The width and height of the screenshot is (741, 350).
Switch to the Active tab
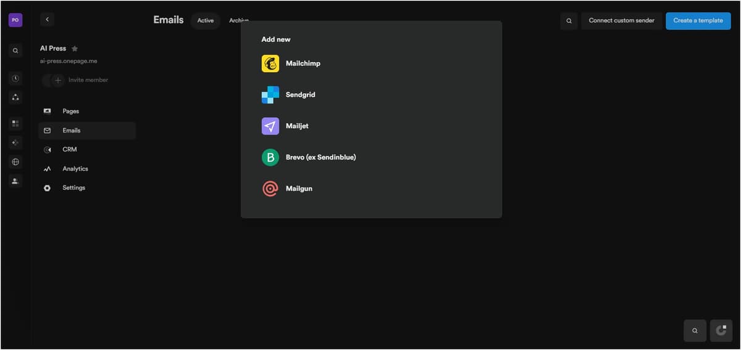206,20
